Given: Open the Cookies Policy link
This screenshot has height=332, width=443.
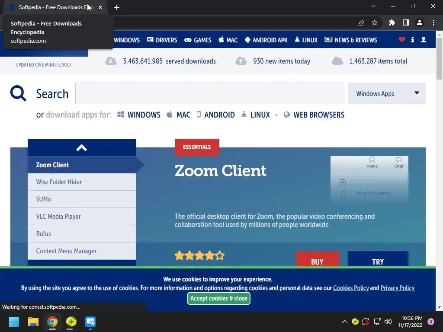Looking at the screenshot, I should pyautogui.click(x=351, y=288).
